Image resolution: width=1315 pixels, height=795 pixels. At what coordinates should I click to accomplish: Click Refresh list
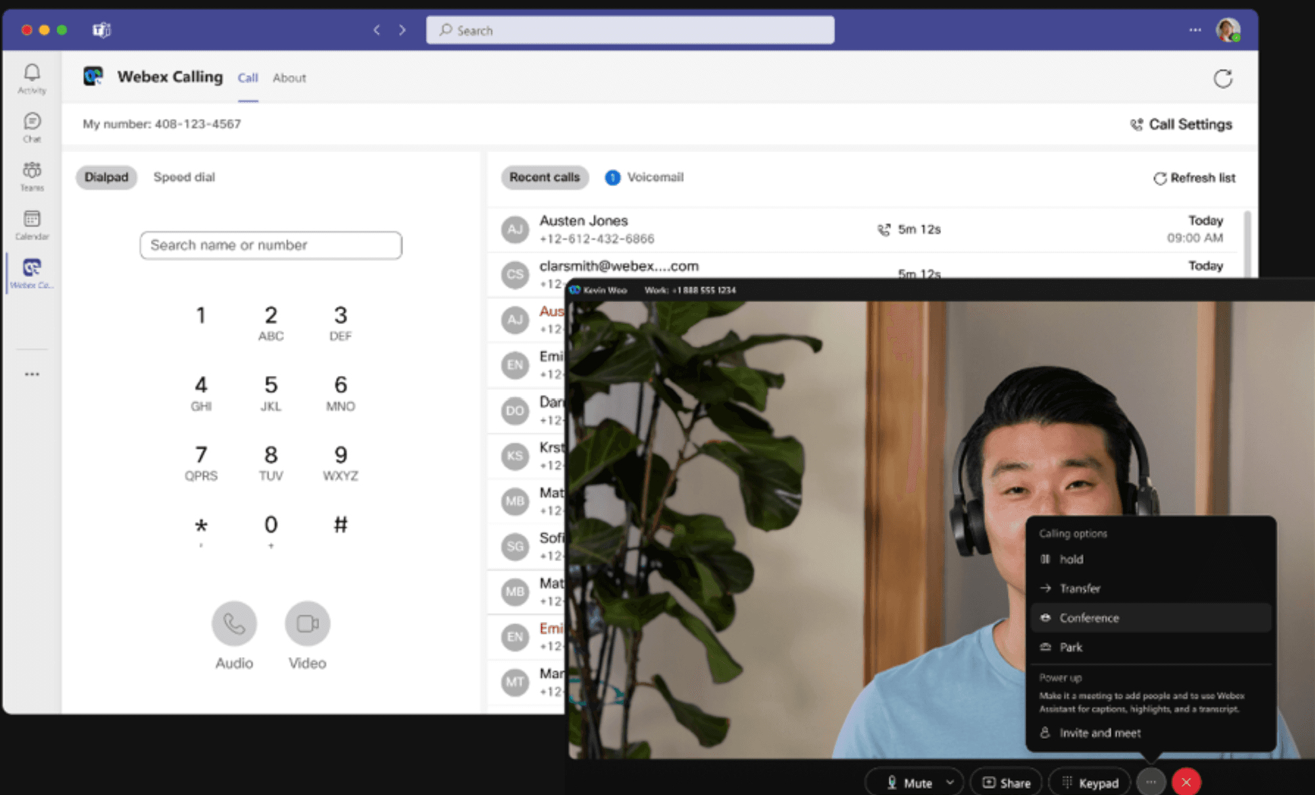(x=1195, y=178)
